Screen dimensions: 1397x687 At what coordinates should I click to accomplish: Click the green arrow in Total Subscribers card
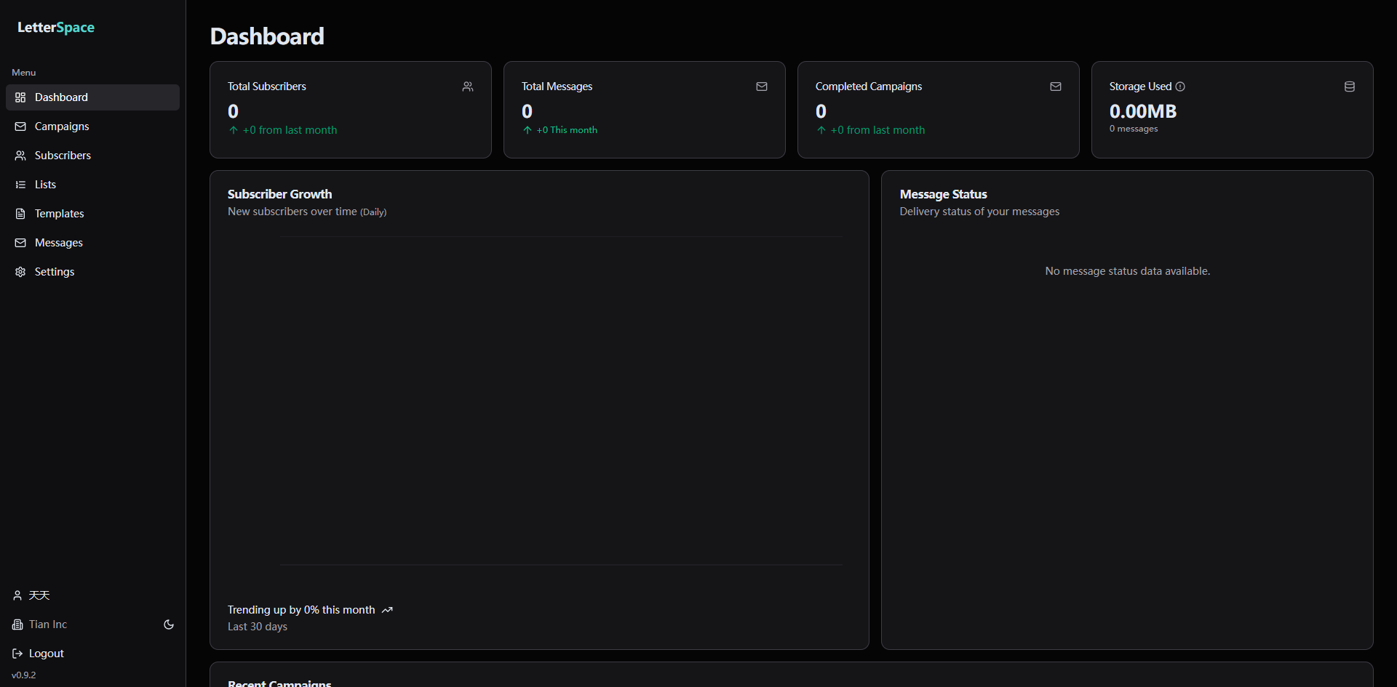pyautogui.click(x=234, y=130)
